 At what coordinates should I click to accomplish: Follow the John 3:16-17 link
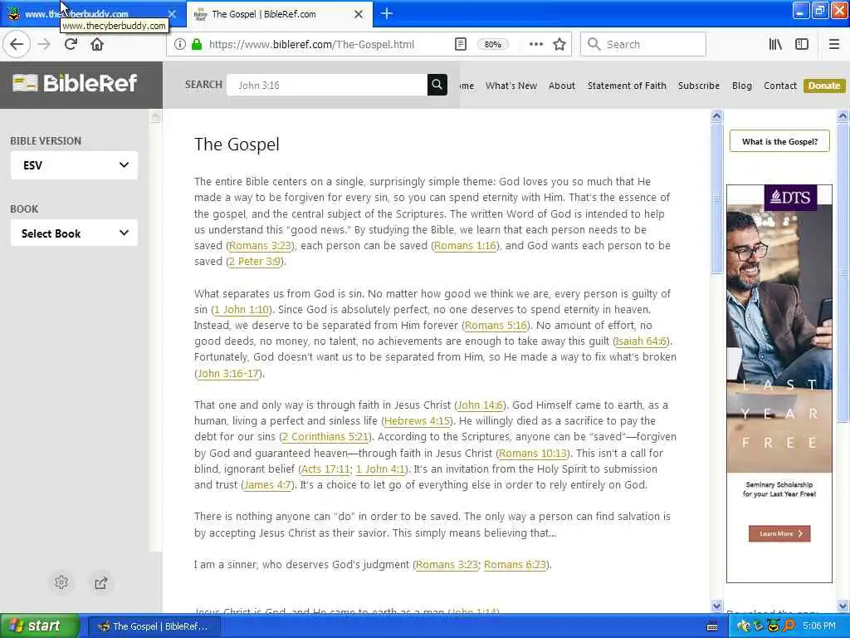[228, 373]
